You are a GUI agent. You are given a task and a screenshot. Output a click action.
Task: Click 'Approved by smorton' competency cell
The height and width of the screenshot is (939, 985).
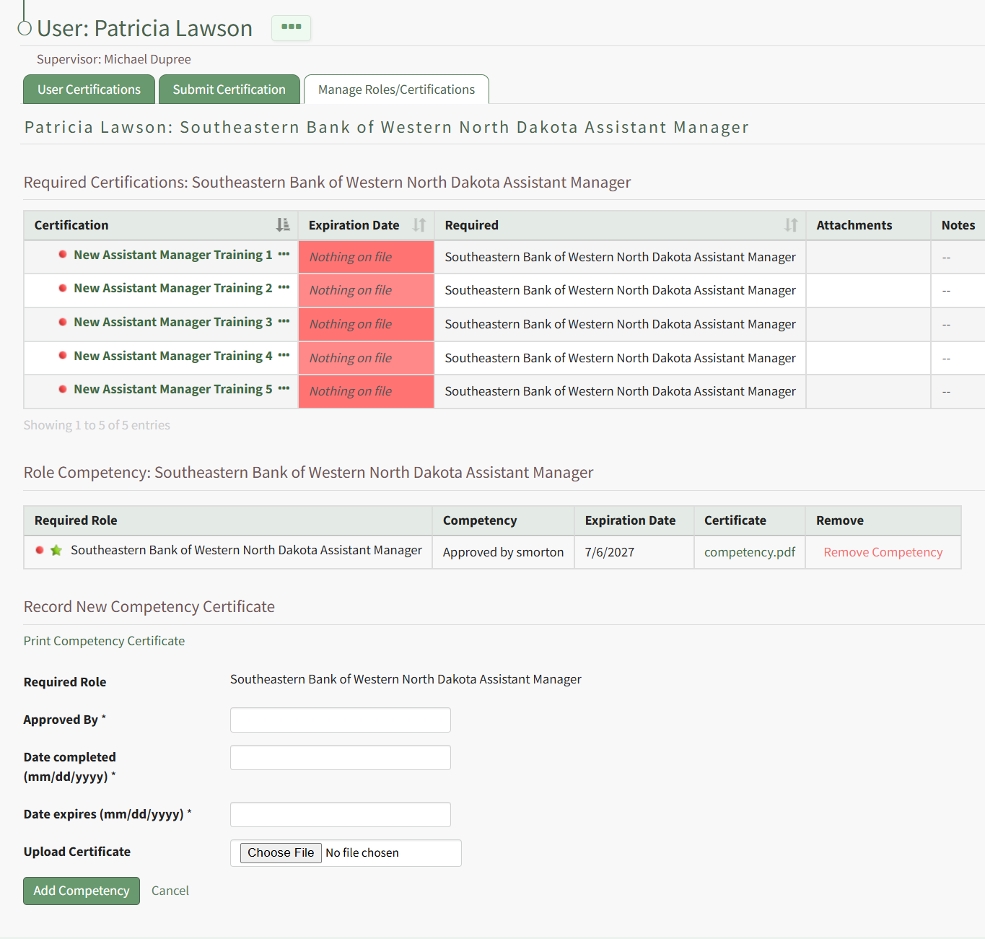point(504,552)
